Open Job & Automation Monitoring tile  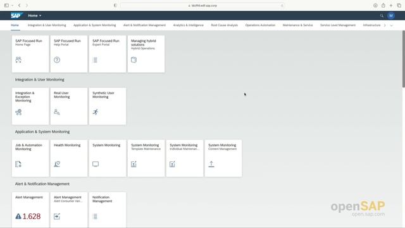(x=30, y=158)
